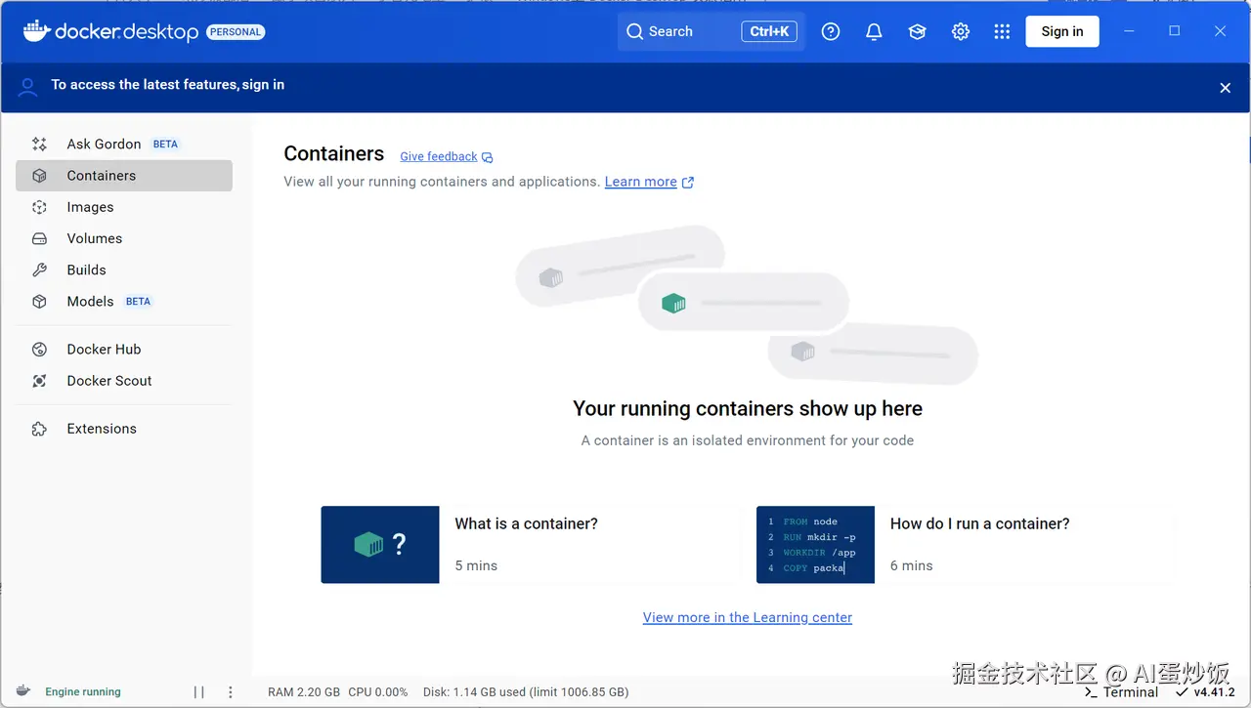Click the CPU 0.00% status
This screenshot has width=1251, height=708.
coord(378,692)
